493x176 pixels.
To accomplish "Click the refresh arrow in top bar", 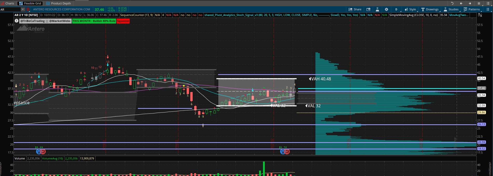I will [x=452, y=3].
